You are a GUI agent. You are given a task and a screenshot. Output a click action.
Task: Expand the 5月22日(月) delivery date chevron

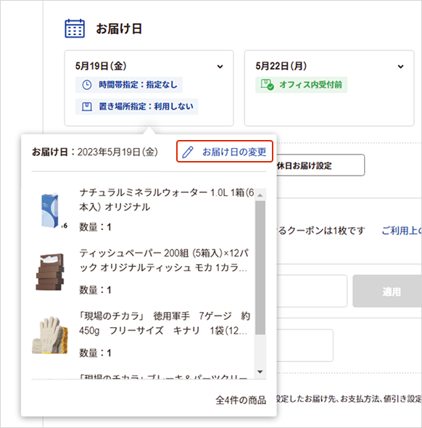pyautogui.click(x=400, y=66)
